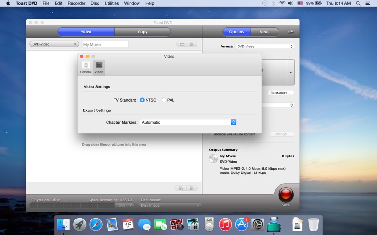The height and width of the screenshot is (235, 377).
Task: Open iTunes from the Dock
Action: 225,225
